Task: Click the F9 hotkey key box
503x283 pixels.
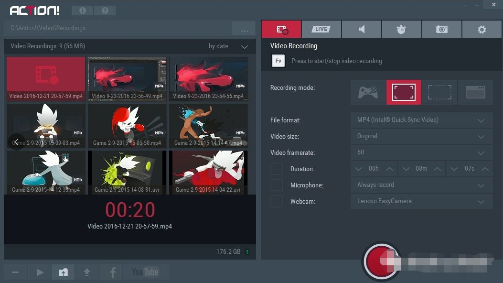Action: point(278,61)
